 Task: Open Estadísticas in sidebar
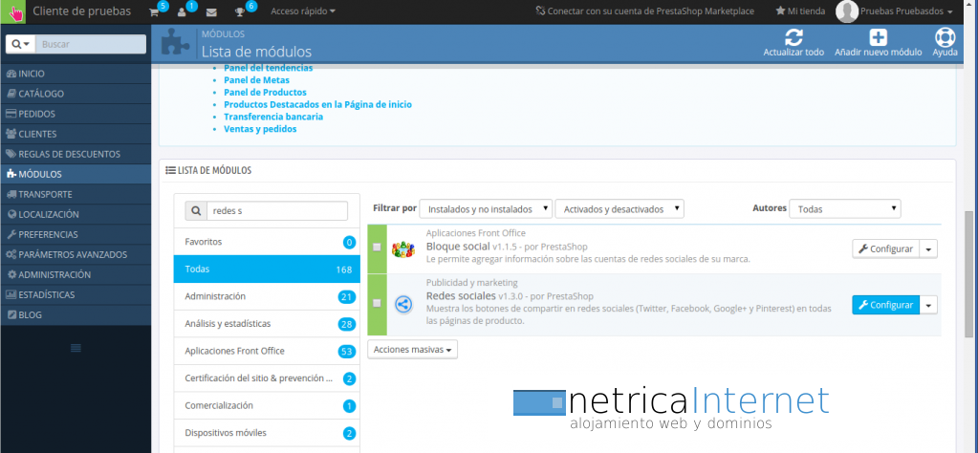(x=76, y=294)
